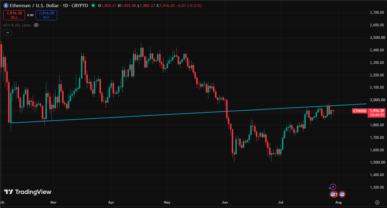Click the stacked US flag event marker
The height and width of the screenshot is (208, 387).
[x=334, y=194]
